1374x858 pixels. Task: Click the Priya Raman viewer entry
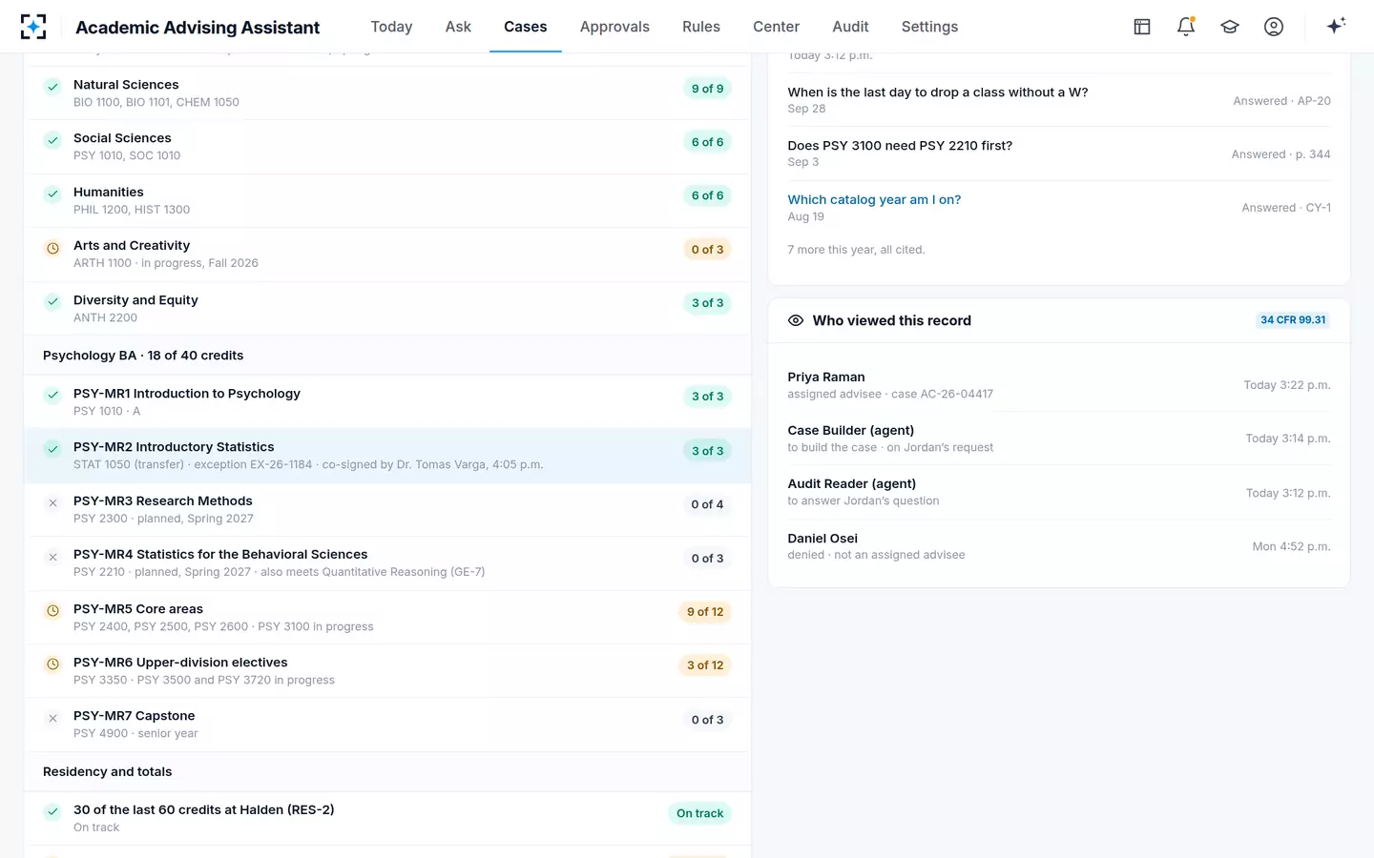1059,385
